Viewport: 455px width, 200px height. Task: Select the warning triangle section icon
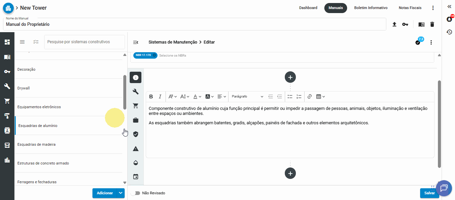point(136,149)
